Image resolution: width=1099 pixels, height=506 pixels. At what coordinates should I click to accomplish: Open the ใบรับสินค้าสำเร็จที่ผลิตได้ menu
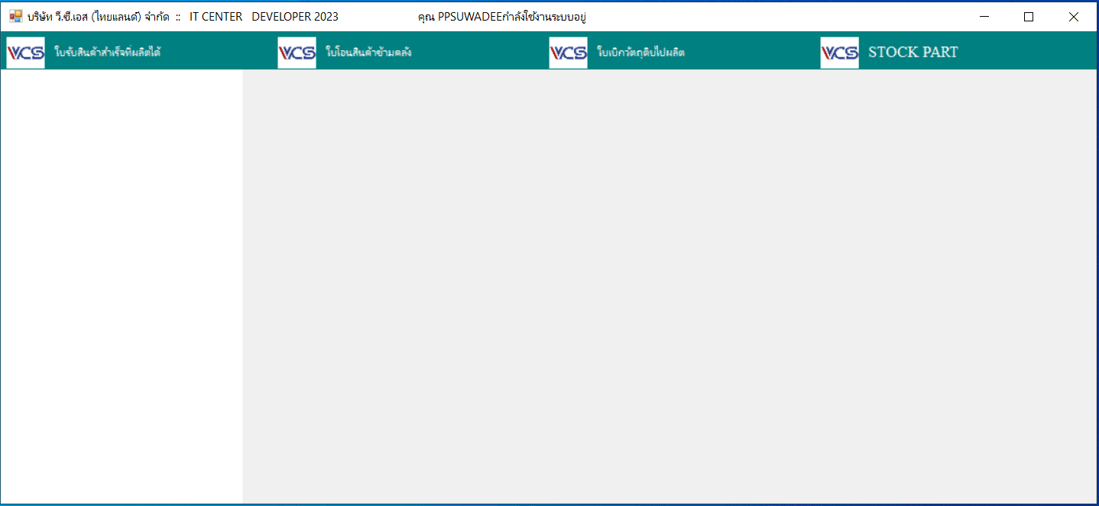[107, 53]
